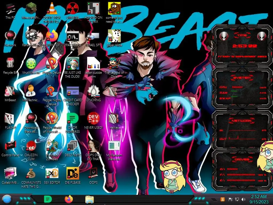This screenshot has width=273, height=205.
Task: Launch Firefox from the taskbar
Action: pos(69,199)
